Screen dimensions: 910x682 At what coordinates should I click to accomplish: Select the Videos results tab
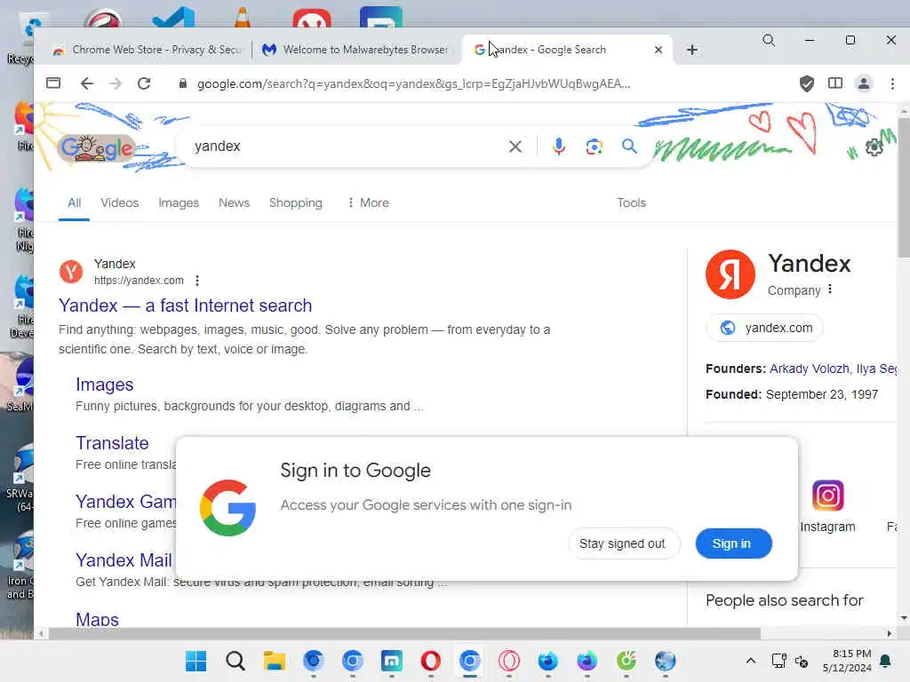pos(120,202)
